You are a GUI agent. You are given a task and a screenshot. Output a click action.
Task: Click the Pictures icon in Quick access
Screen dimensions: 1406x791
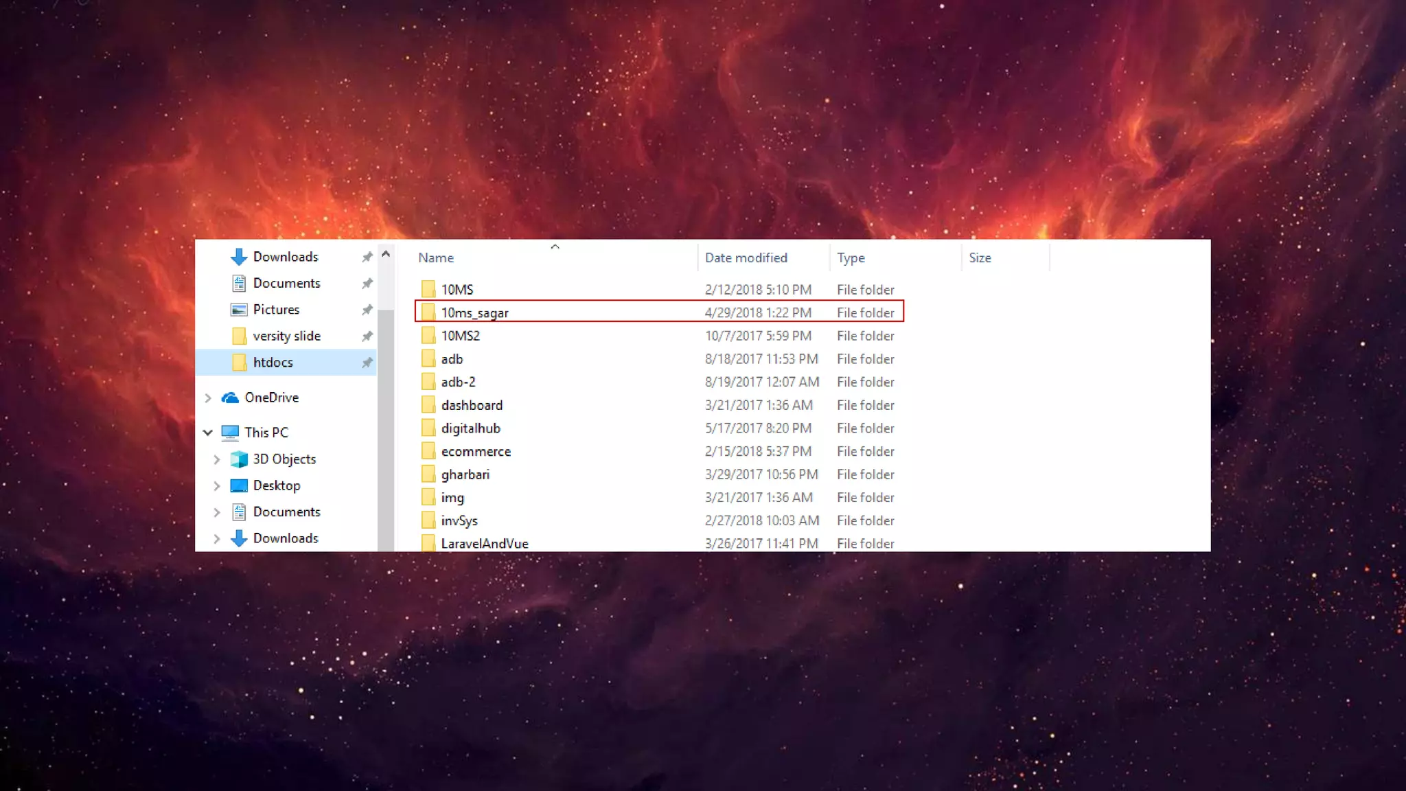(238, 310)
